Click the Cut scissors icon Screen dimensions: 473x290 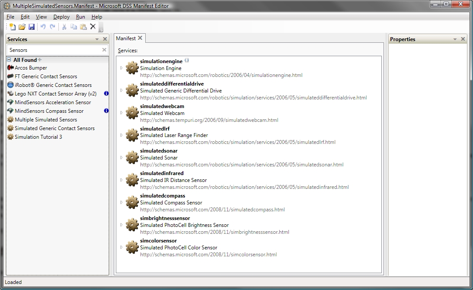pos(64,27)
